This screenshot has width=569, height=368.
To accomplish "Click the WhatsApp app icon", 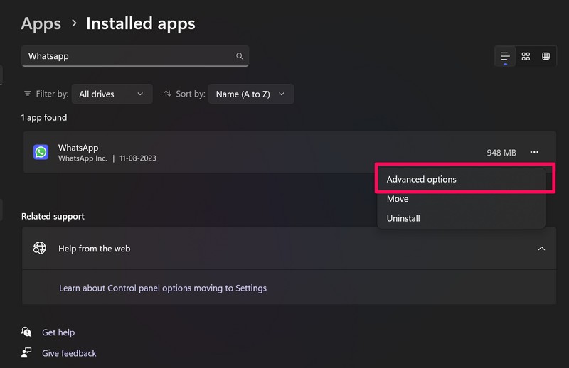I will pyautogui.click(x=41, y=152).
